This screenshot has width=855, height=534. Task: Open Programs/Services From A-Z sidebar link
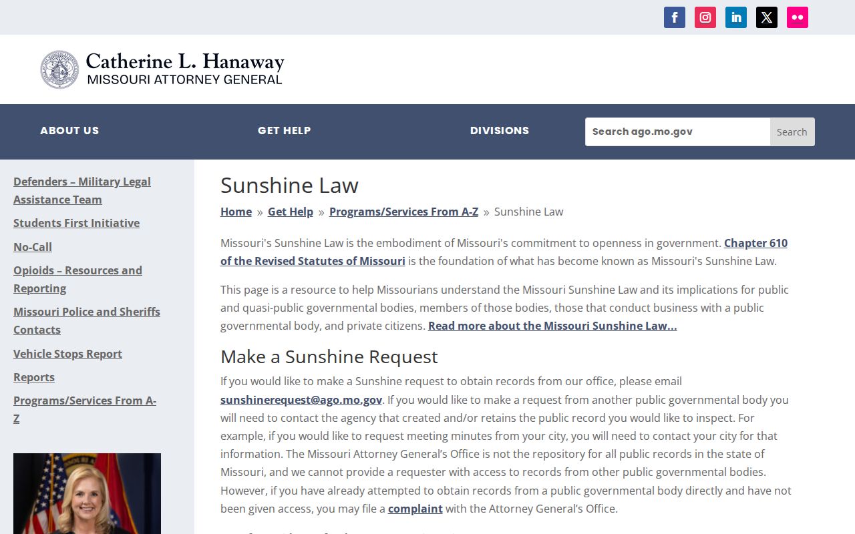point(85,409)
